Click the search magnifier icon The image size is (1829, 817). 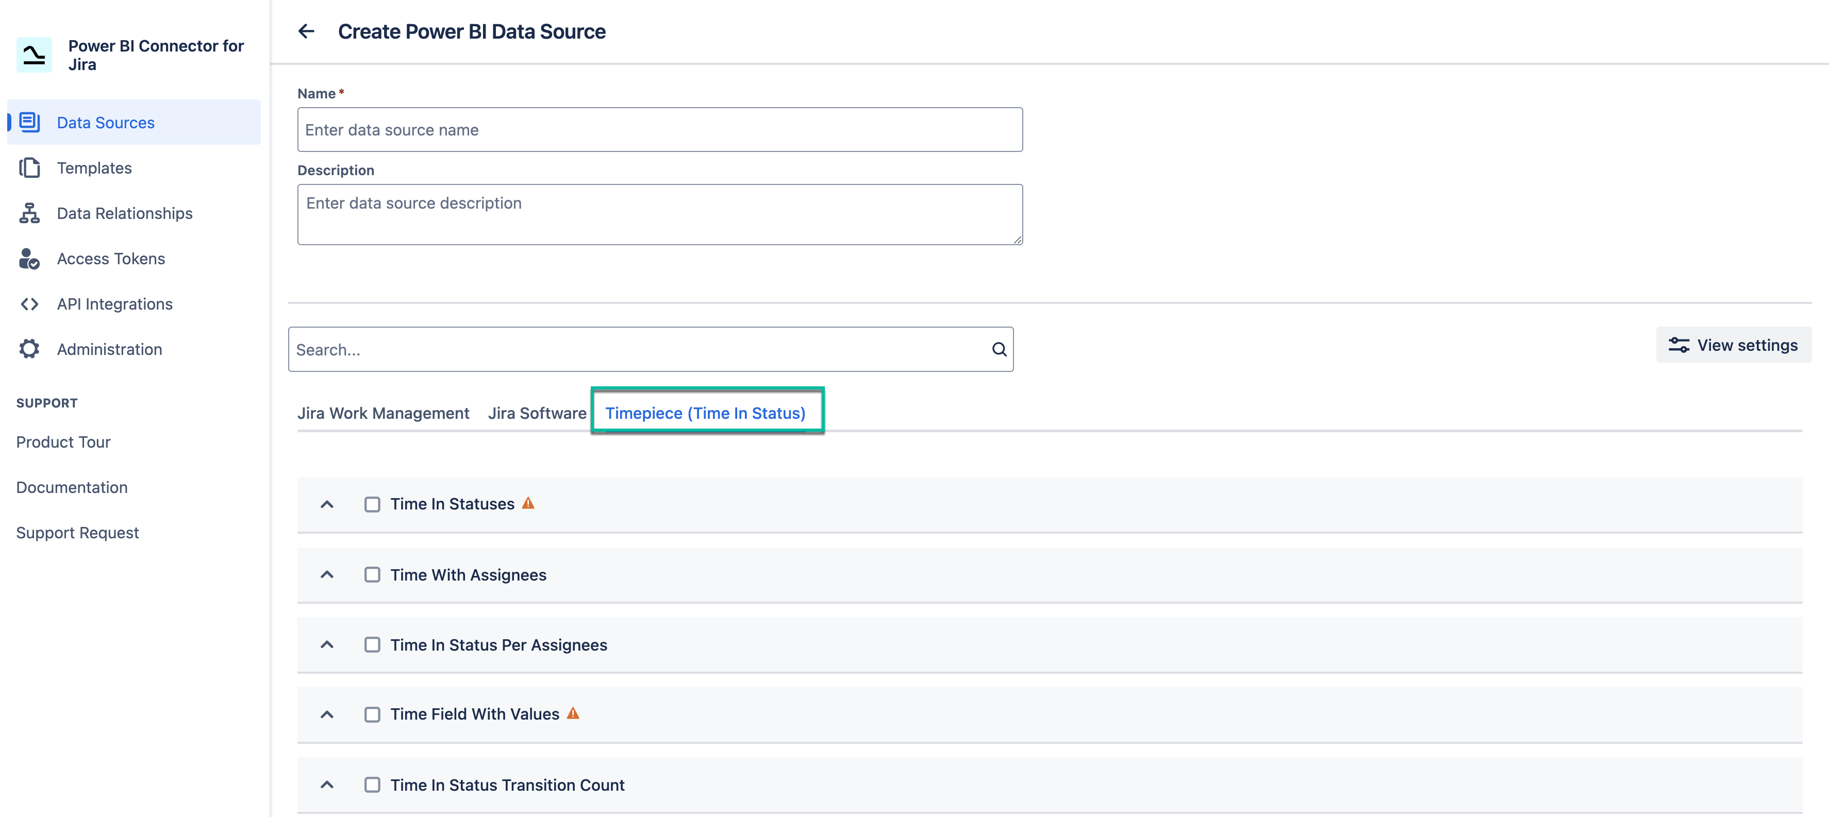pyautogui.click(x=999, y=349)
